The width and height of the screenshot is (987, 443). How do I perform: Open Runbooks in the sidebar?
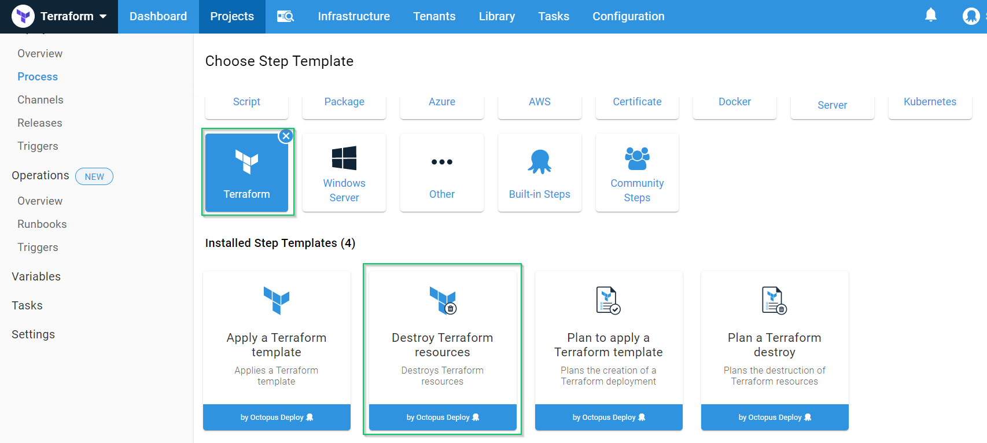click(x=42, y=224)
